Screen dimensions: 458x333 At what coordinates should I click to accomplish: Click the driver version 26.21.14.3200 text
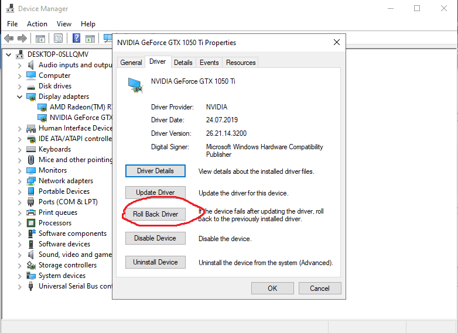tap(226, 133)
